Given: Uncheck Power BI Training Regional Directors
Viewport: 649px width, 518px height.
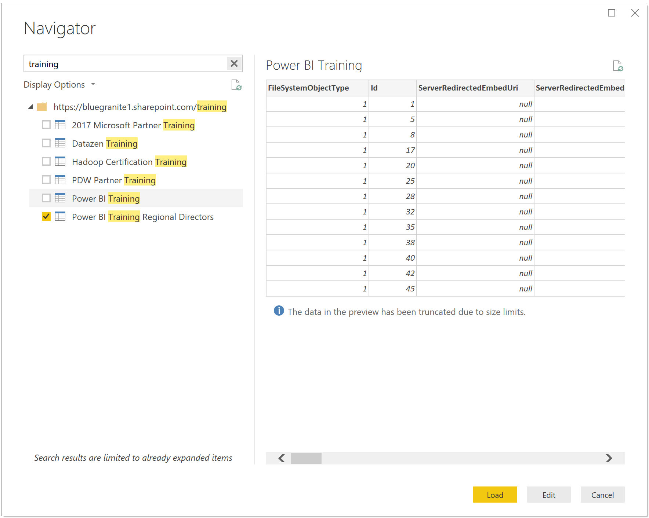Looking at the screenshot, I should 46,216.
